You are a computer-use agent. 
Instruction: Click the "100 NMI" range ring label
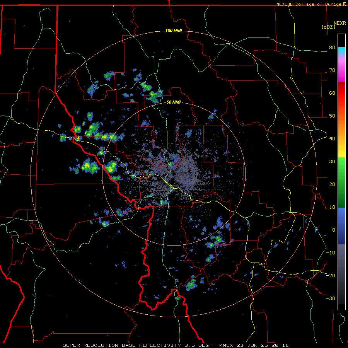[x=174, y=31]
